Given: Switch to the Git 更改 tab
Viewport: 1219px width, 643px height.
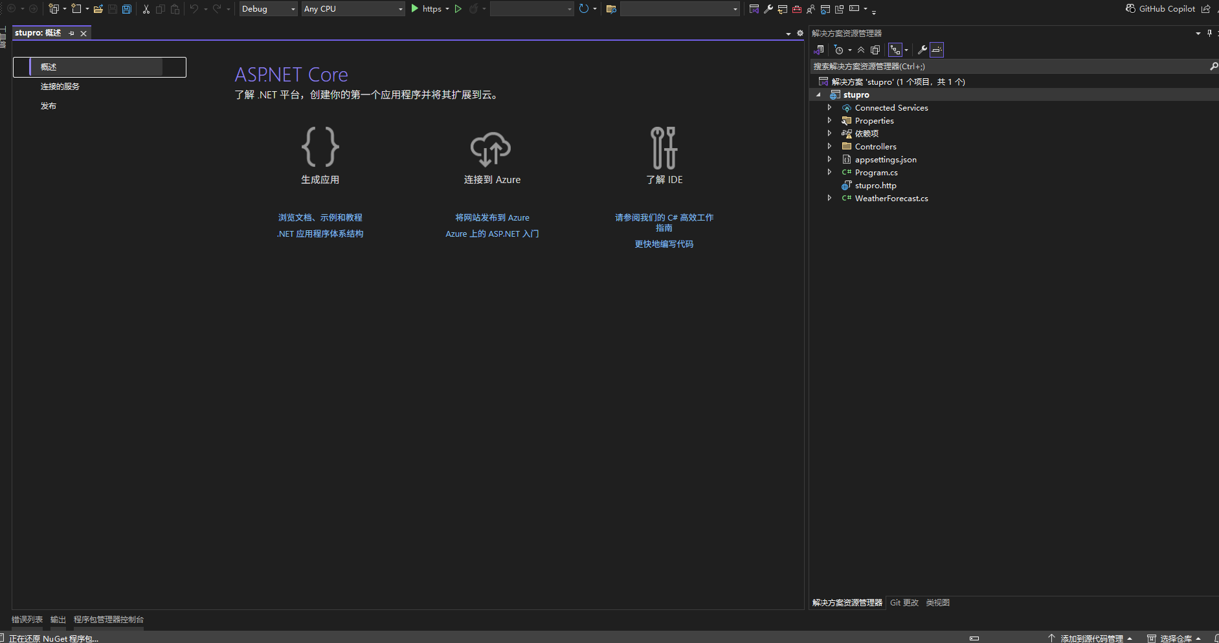Looking at the screenshot, I should 904,602.
